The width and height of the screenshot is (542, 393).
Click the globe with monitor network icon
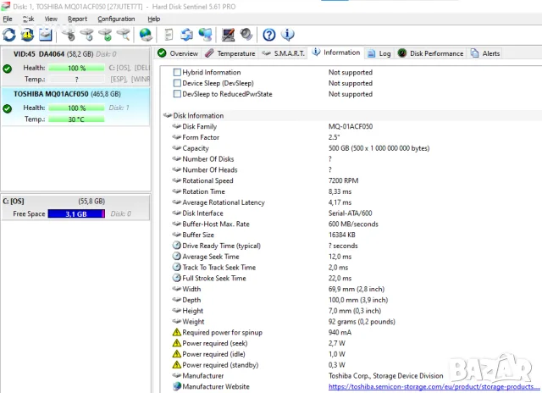pyautogui.click(x=205, y=35)
